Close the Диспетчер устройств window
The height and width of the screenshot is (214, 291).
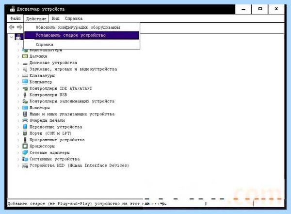(x=276, y=9)
